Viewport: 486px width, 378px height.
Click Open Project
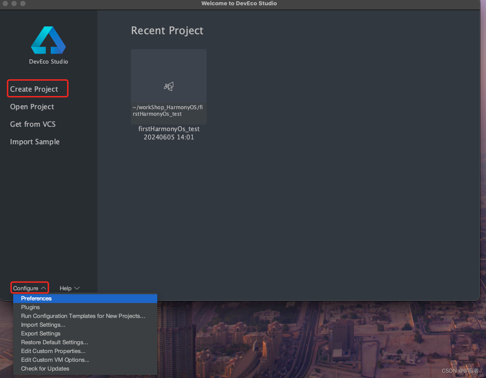tap(32, 107)
